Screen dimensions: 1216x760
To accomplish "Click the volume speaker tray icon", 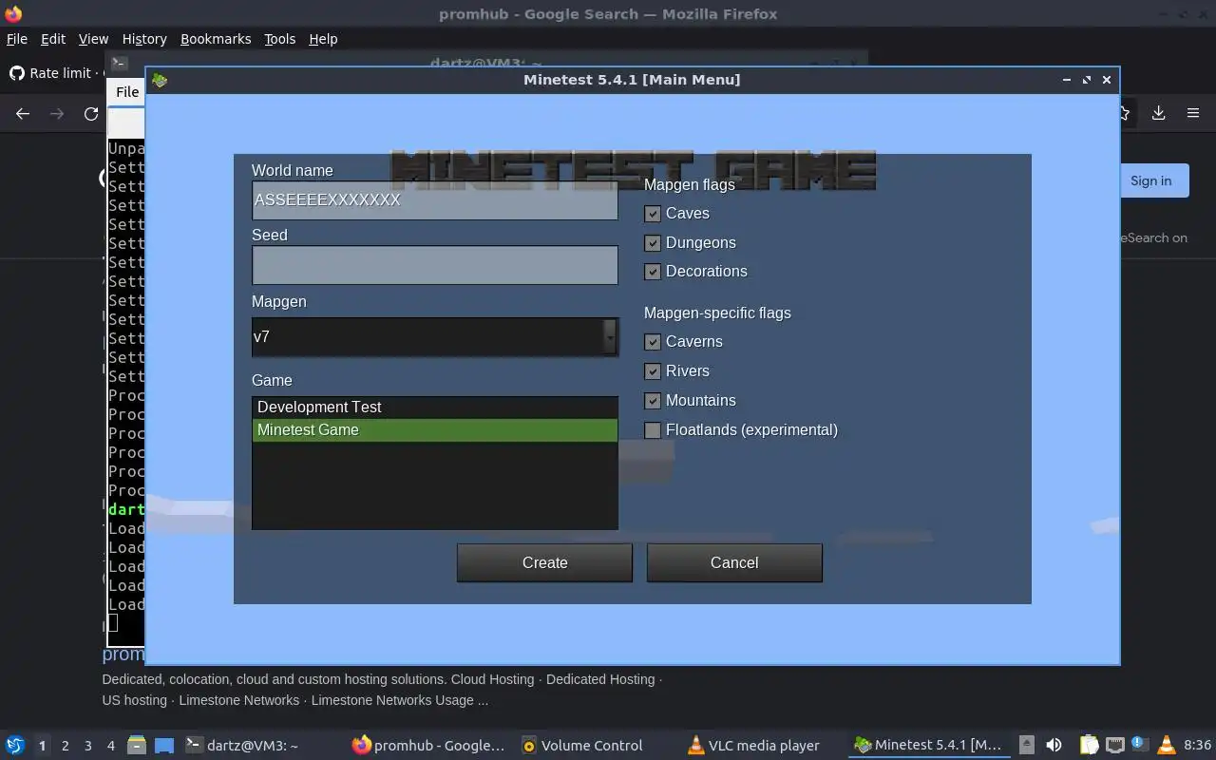I will pyautogui.click(x=1054, y=745).
